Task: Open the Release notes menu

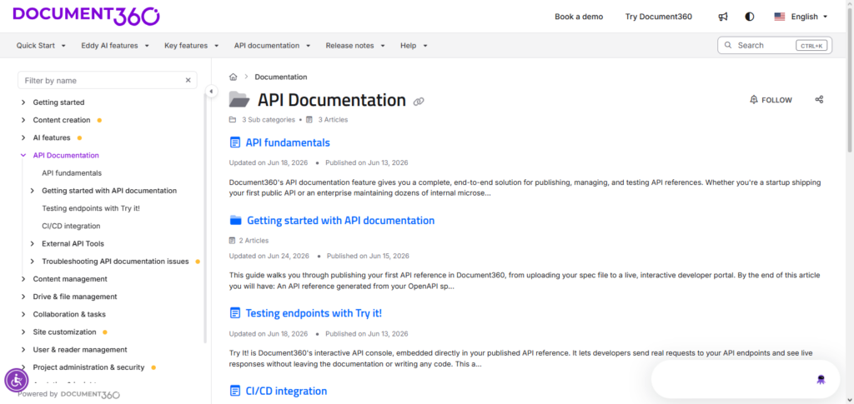Action: click(x=355, y=46)
